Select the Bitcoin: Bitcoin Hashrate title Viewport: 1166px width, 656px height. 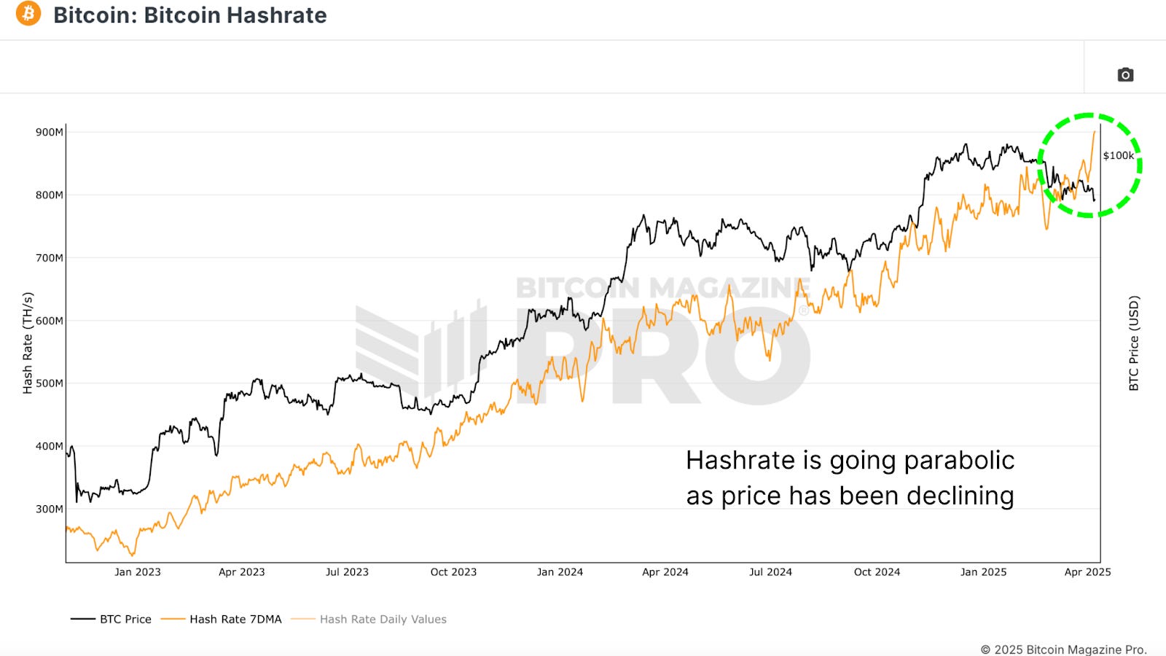coord(191,15)
